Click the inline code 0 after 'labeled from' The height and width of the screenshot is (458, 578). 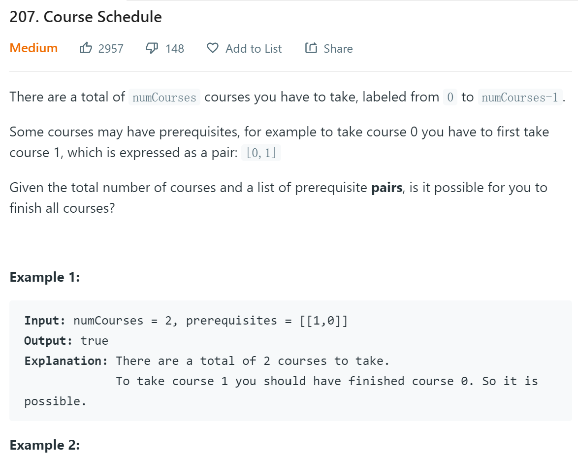click(450, 98)
